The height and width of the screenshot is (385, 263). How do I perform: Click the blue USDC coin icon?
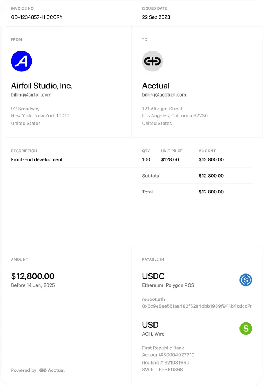pos(246,280)
